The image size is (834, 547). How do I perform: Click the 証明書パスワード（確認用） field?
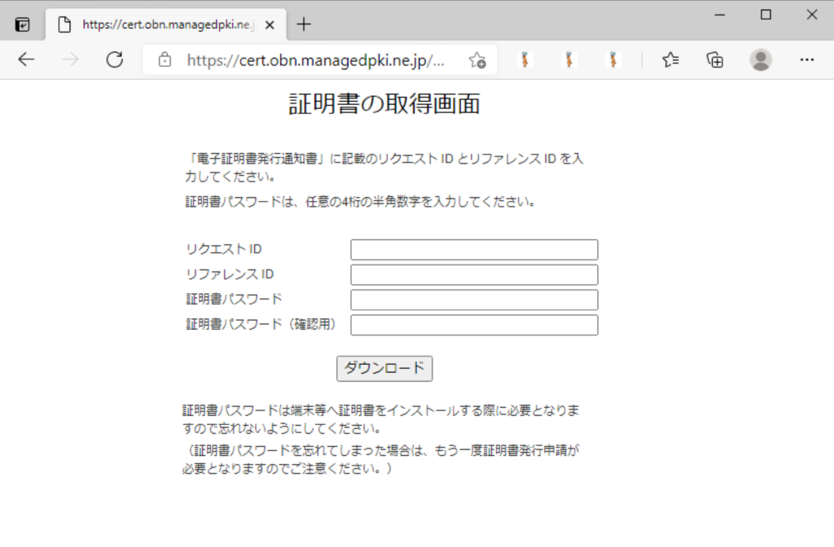(x=474, y=326)
